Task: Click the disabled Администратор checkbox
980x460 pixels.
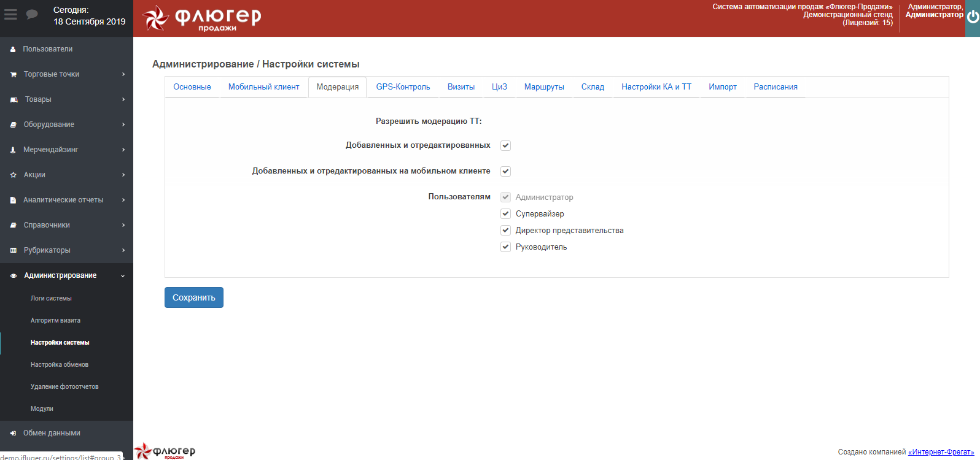Action: pyautogui.click(x=505, y=197)
